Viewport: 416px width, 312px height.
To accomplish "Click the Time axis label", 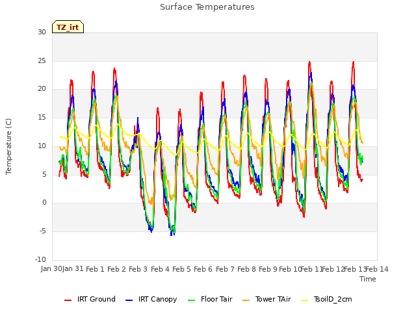I will [x=368, y=279].
